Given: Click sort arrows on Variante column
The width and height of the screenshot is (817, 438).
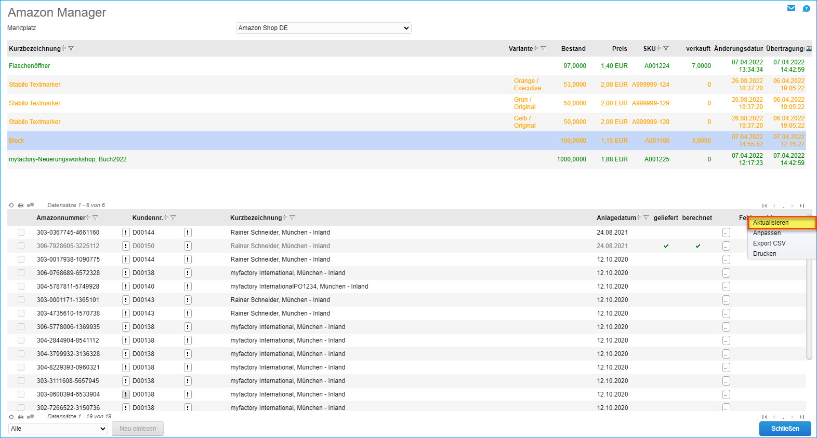Looking at the screenshot, I should pyautogui.click(x=536, y=49).
